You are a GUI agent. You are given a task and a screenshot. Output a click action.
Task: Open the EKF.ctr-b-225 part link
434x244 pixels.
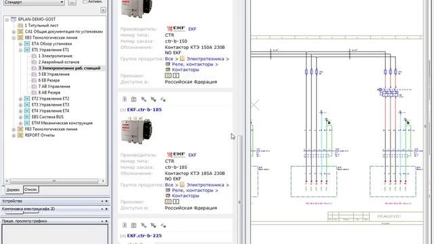click(x=144, y=236)
